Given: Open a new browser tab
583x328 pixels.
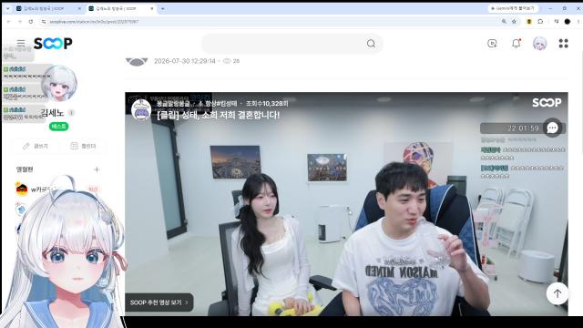Looking at the screenshot, I should tap(162, 8).
